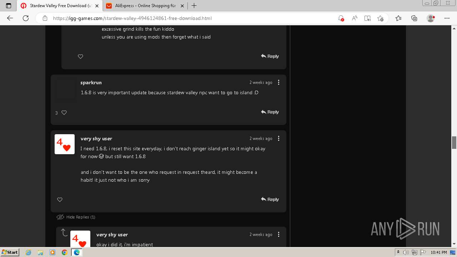Open options menu on very shy user's reply

(279, 235)
